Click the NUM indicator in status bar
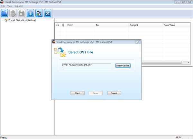 tap(179, 137)
